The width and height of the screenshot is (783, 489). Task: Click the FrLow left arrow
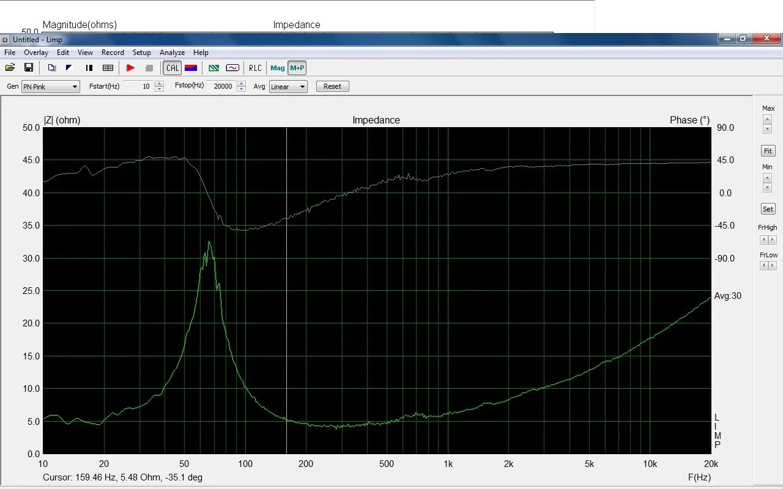pyautogui.click(x=763, y=265)
